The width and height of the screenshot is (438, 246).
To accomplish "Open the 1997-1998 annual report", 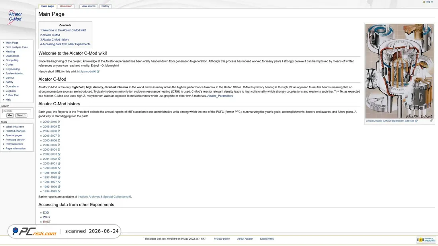I will pos(50,177).
